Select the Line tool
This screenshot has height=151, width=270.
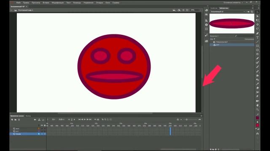257,42
